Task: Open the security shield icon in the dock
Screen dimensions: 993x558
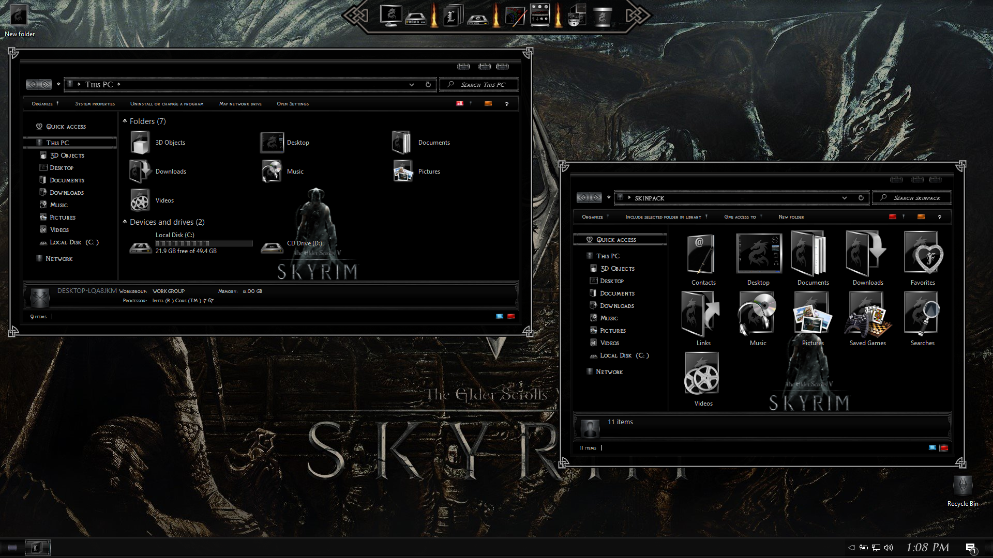Action: pos(577,16)
